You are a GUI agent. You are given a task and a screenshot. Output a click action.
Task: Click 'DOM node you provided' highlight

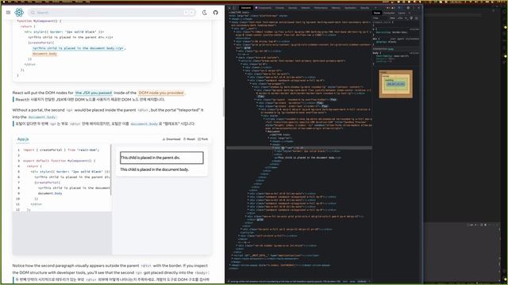161,93
